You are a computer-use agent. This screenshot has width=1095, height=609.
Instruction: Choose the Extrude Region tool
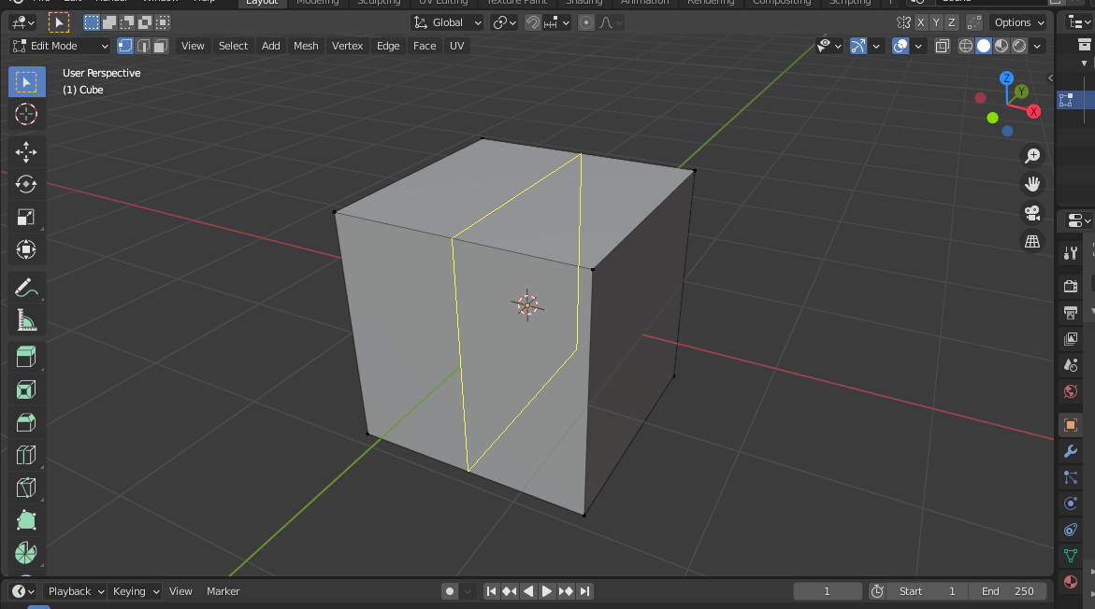coord(26,357)
